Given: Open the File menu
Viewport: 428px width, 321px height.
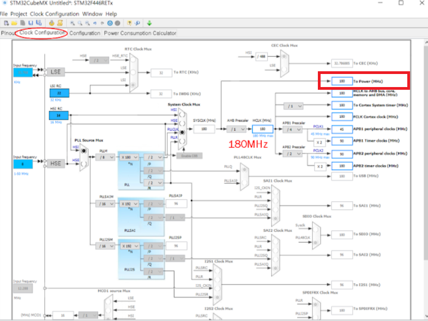Looking at the screenshot, I should coord(4,14).
